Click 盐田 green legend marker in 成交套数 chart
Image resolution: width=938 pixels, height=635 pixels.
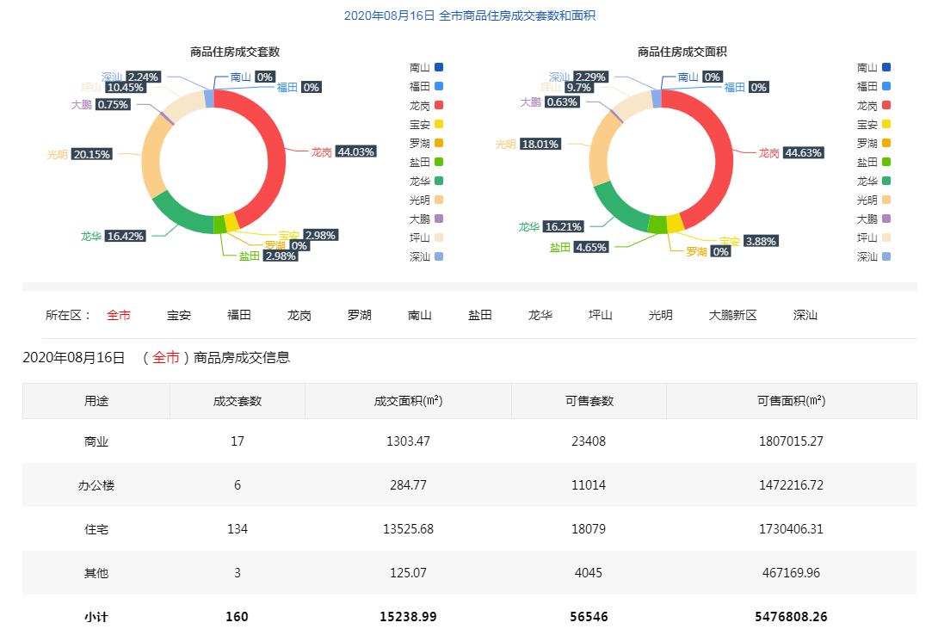tap(439, 163)
